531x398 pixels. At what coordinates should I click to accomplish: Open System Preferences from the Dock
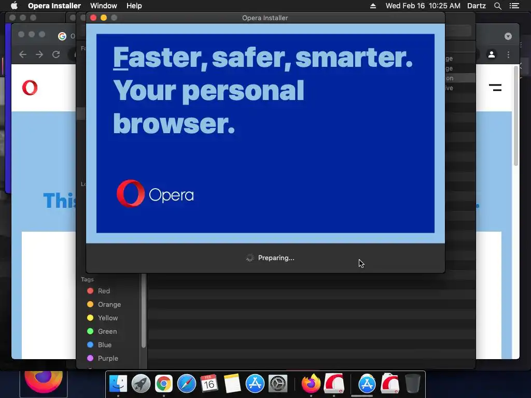tap(278, 384)
